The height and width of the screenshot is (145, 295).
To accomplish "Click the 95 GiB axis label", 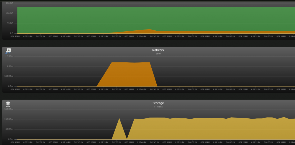I will 10,23.
